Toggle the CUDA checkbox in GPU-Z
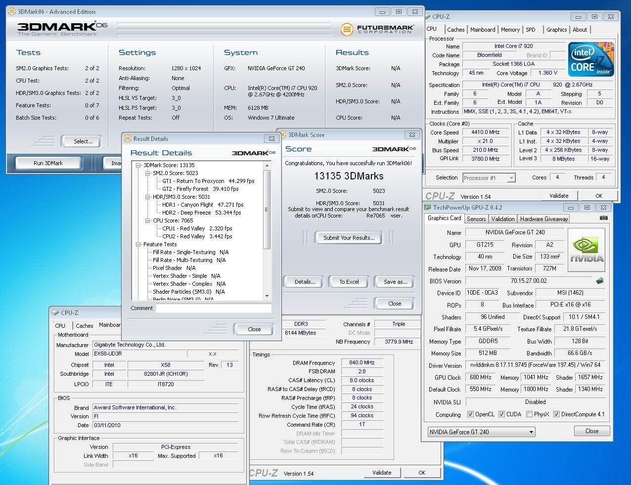This screenshot has width=631, height=485. (501, 414)
